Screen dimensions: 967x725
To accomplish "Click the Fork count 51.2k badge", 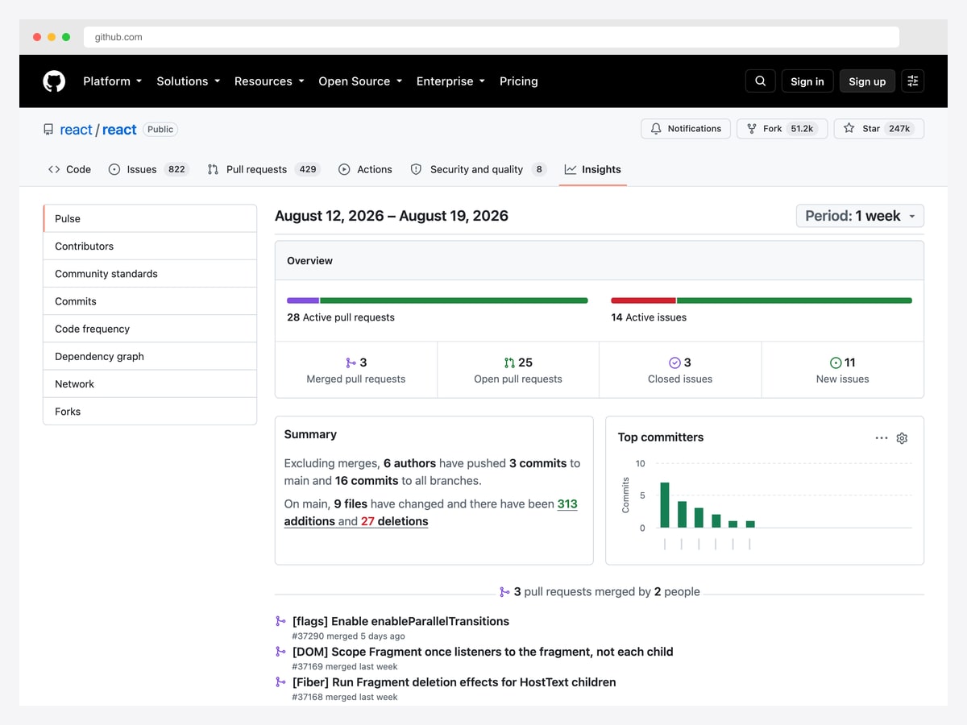I will [x=802, y=129].
